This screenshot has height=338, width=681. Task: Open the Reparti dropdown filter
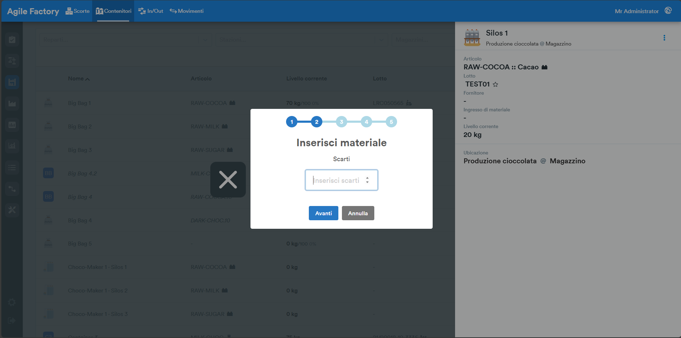(125, 39)
